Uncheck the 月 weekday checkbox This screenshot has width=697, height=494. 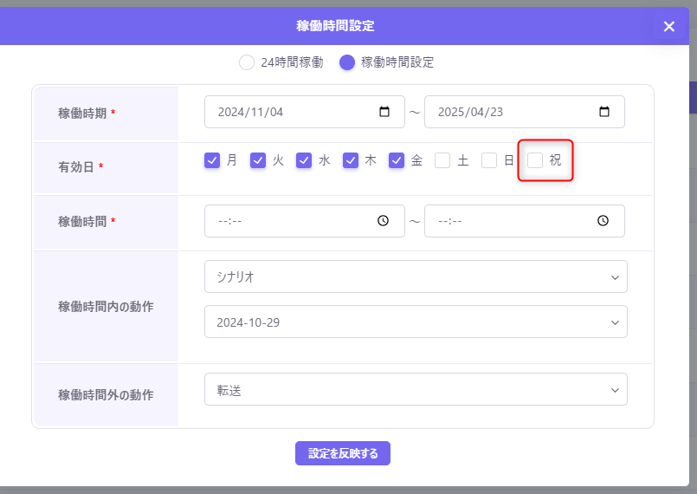212,160
